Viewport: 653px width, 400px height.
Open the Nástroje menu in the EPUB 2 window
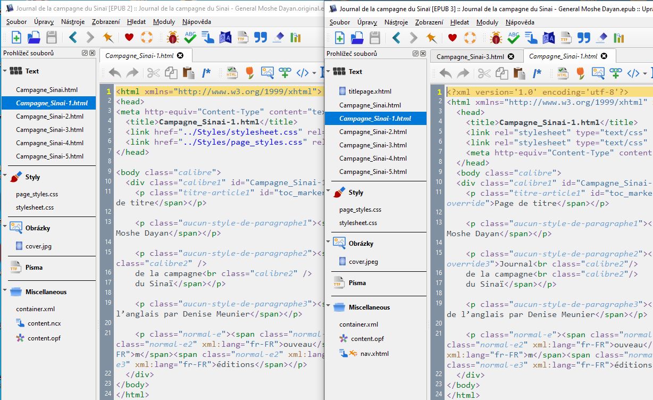(x=73, y=22)
